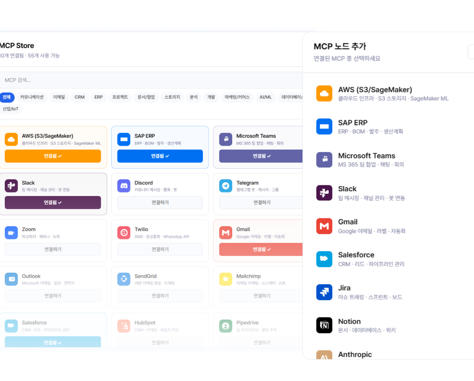Screen dimensions: 474x381
Task: Connect Twilio with 연결하기 button
Action: click(160, 249)
